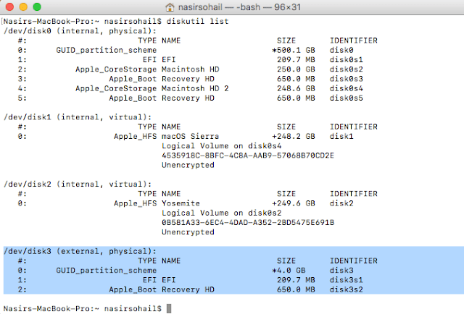Click the 'diskutil list' command text
The image size is (464, 314).
coord(197,21)
